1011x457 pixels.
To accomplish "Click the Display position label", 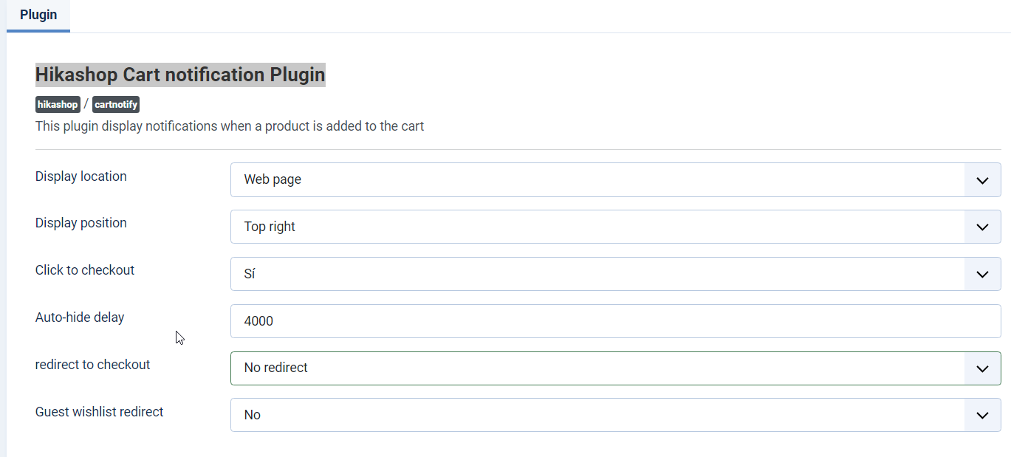I will point(81,223).
